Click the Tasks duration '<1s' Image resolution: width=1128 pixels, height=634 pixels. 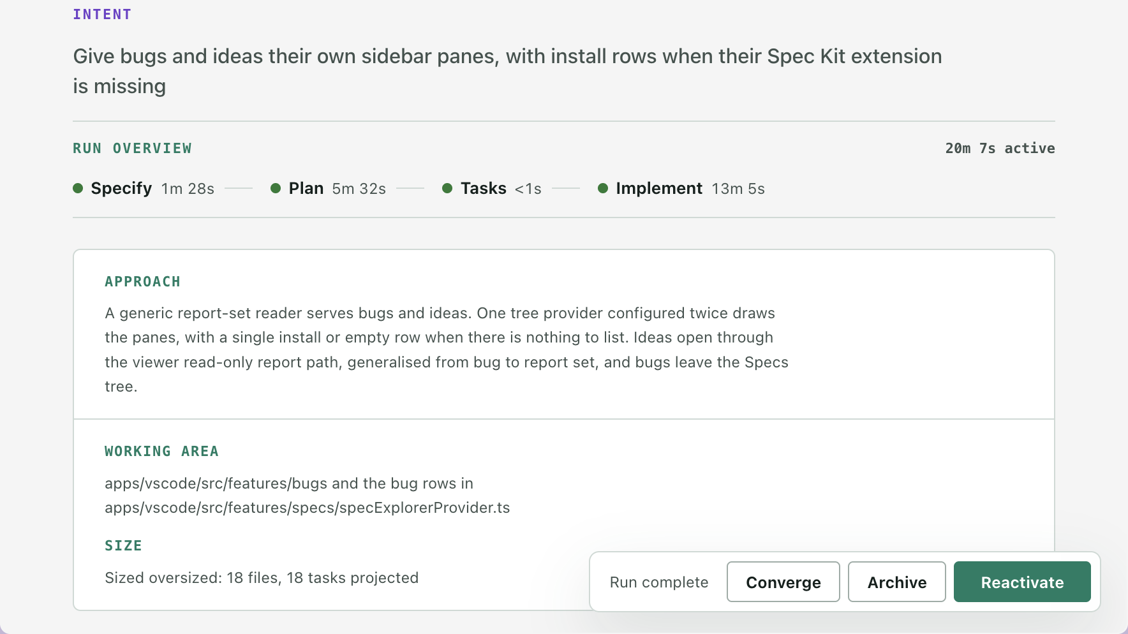click(528, 189)
